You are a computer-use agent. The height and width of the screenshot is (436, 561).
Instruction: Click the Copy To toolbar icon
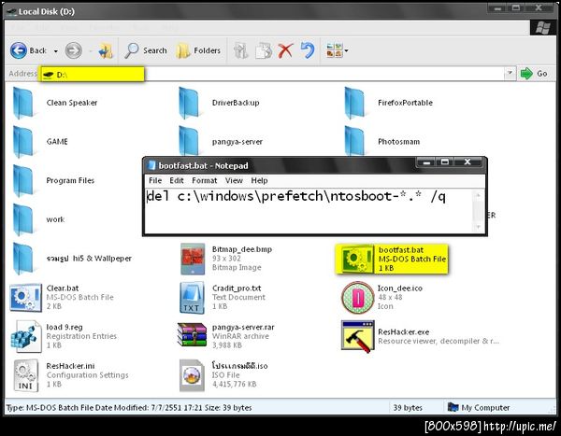264,50
